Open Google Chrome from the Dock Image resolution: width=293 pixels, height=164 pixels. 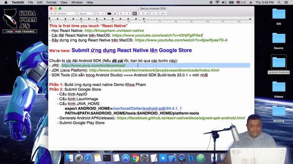(135, 158)
